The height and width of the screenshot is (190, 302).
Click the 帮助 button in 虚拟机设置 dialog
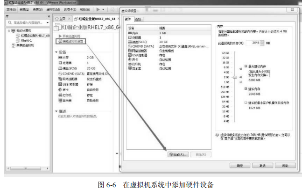tap(285, 166)
